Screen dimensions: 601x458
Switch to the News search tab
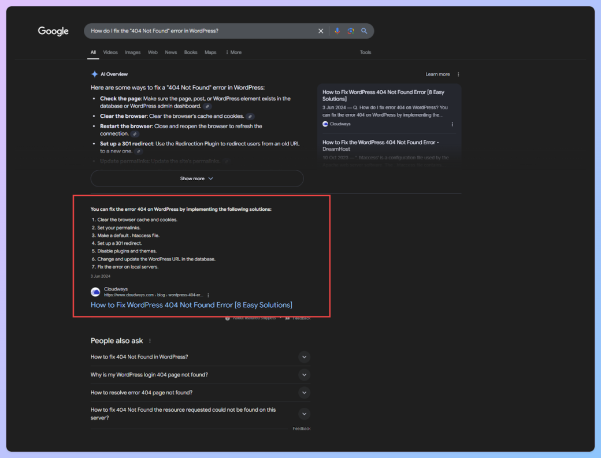click(170, 52)
